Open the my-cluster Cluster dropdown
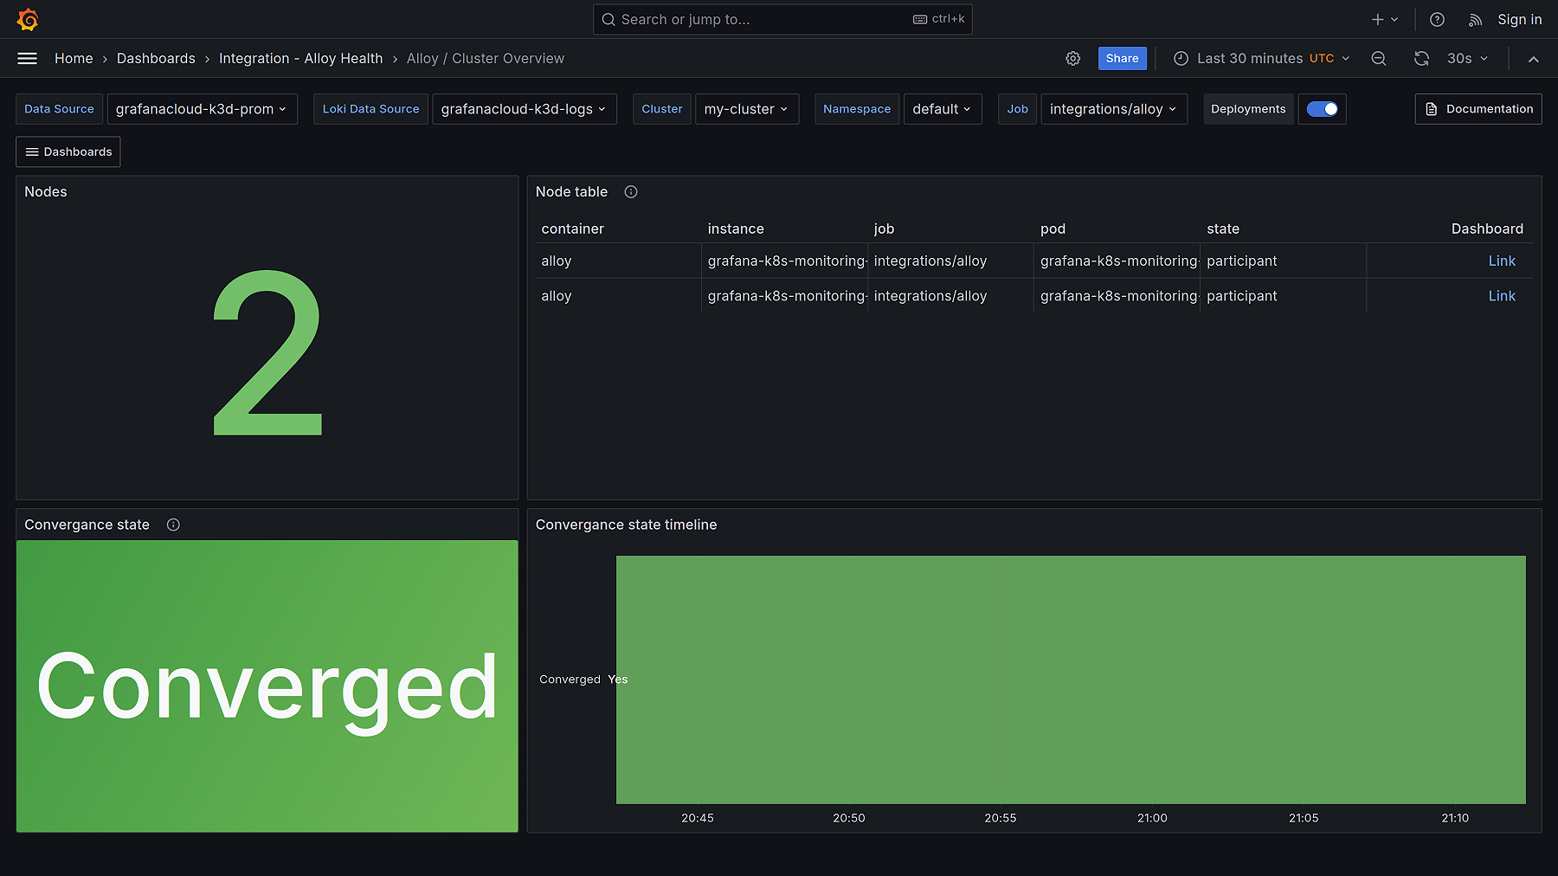The image size is (1558, 876). [x=746, y=109]
